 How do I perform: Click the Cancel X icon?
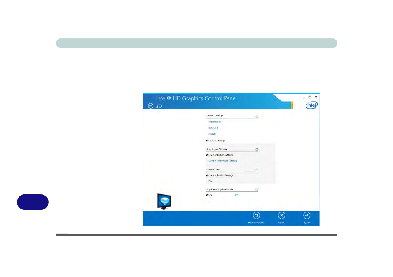(x=281, y=215)
